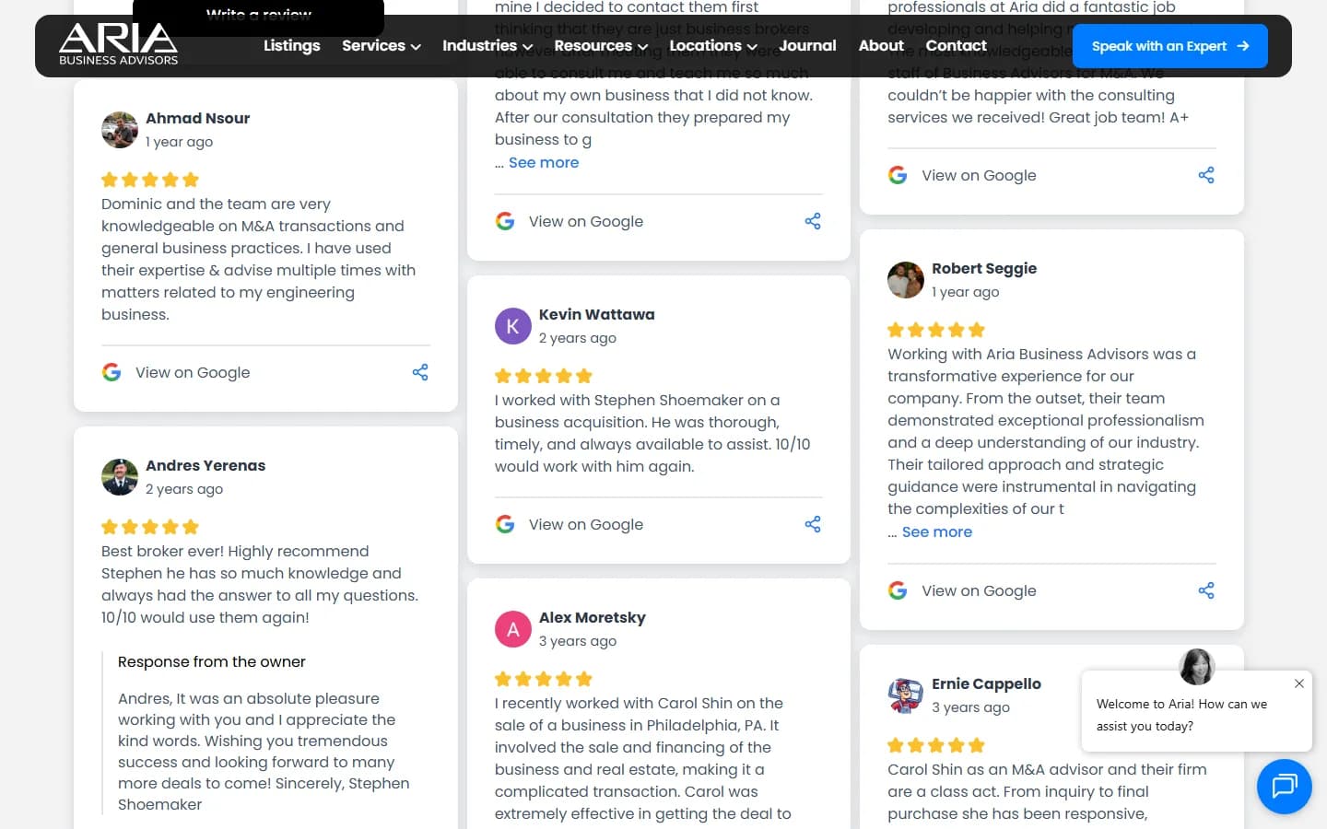This screenshot has height=829, width=1327.
Task: Click the Ernie Cappello reviewer name
Action: [986, 683]
